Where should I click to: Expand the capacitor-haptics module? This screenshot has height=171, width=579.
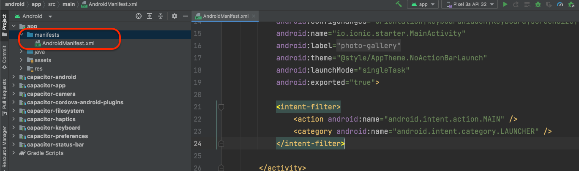14,119
